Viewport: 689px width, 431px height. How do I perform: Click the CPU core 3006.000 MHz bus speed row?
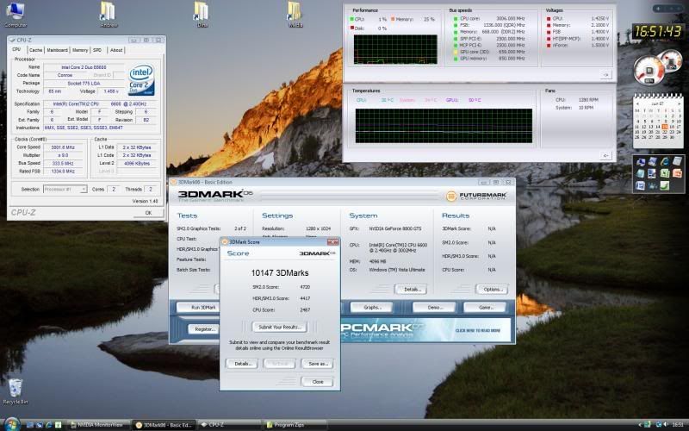489,19
